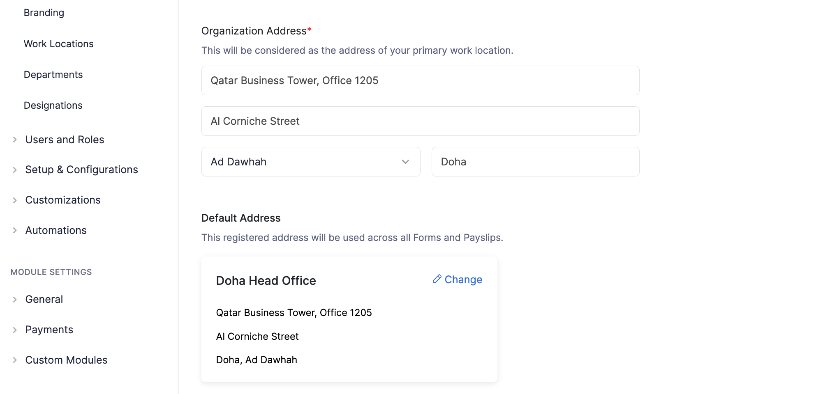This screenshot has width=823, height=394.
Task: Open the Departments page
Action: click(54, 74)
